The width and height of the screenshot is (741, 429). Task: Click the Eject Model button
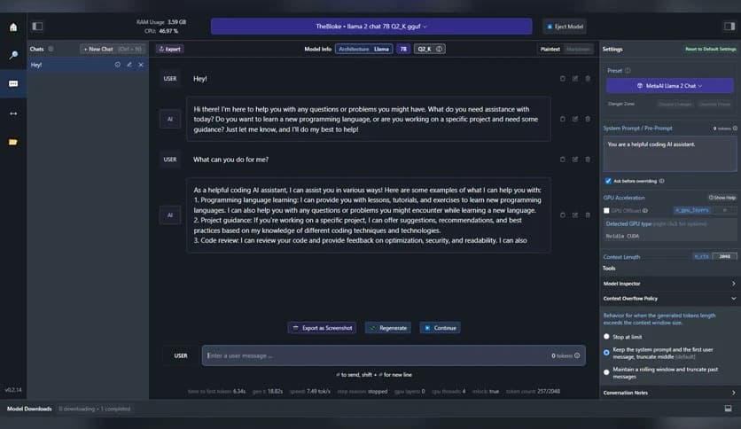(565, 27)
